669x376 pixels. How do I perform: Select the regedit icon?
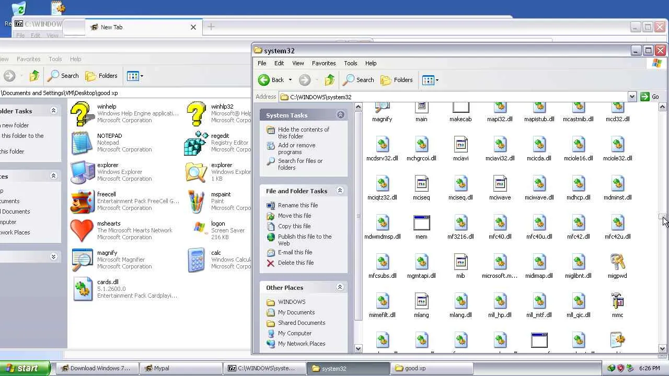(x=196, y=143)
